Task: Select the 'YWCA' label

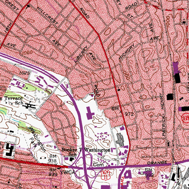Action: click(x=68, y=172)
